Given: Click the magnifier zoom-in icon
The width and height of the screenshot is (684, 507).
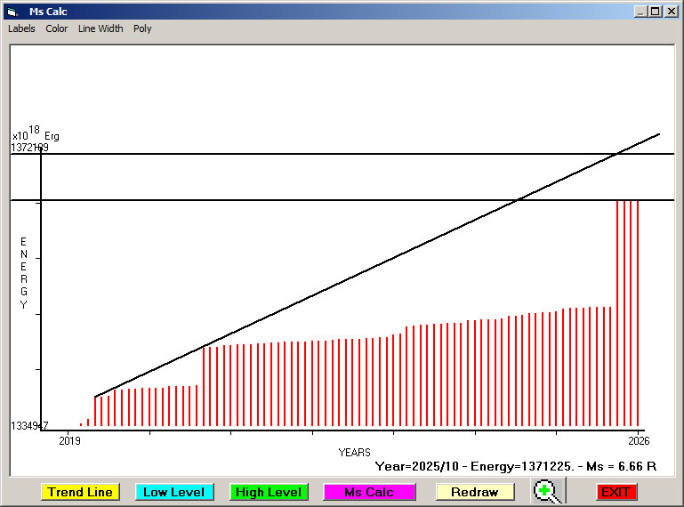Looking at the screenshot, I should (x=549, y=491).
